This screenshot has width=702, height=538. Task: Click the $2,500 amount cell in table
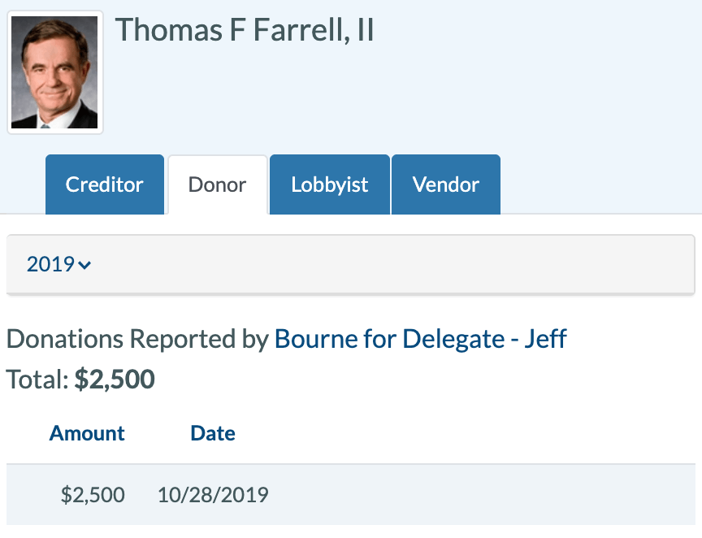pos(93,495)
